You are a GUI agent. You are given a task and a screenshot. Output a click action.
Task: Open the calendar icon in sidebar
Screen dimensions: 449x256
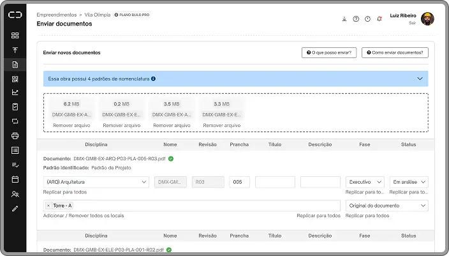tap(15, 179)
